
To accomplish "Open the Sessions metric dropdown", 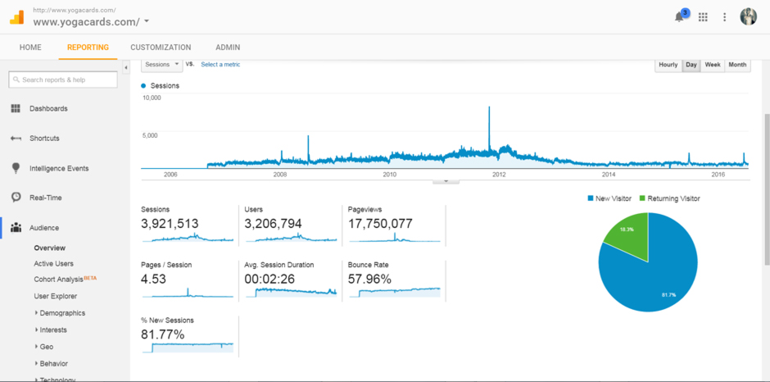I will 162,65.
